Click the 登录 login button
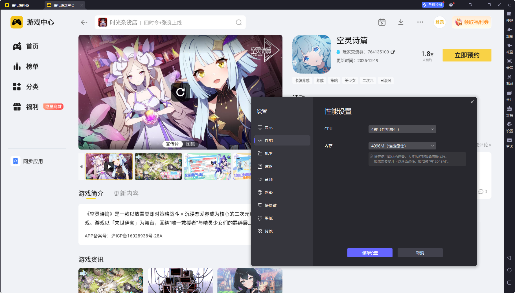This screenshot has width=515, height=293. pyautogui.click(x=439, y=22)
